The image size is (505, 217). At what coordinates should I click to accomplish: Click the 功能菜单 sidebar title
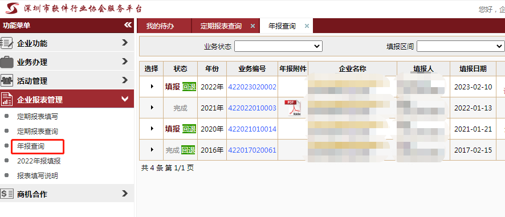tap(17, 26)
